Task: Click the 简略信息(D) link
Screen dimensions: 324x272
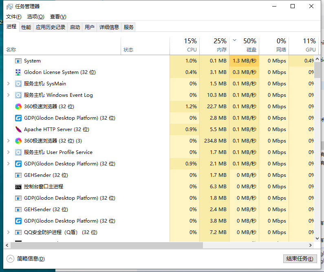Action: point(31,259)
